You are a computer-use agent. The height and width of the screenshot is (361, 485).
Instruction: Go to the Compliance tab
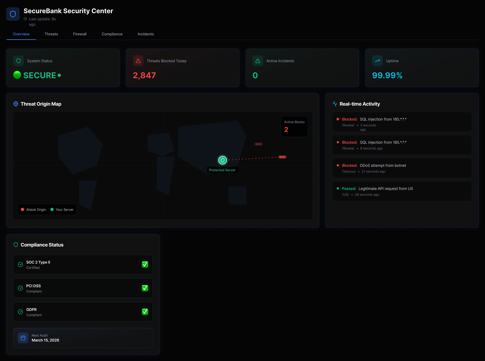[x=112, y=34]
